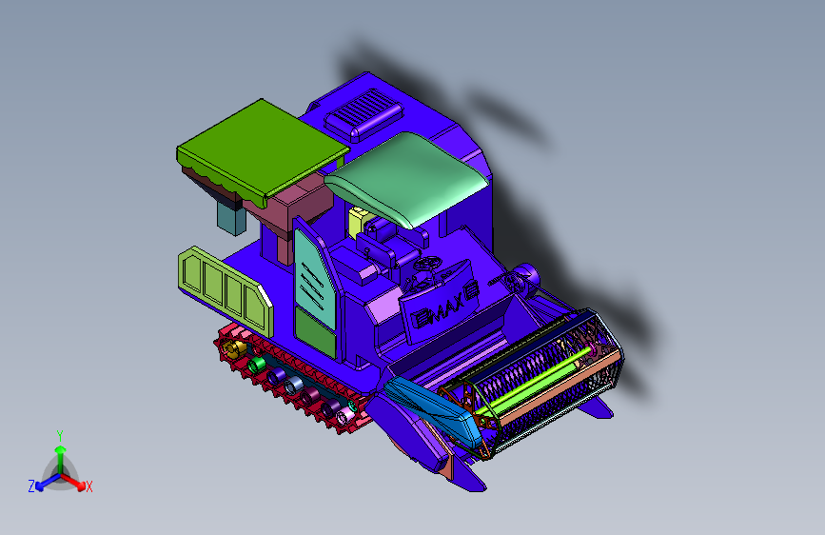
Task: Select the ventilation grille on the top
Action: pyautogui.click(x=363, y=114)
